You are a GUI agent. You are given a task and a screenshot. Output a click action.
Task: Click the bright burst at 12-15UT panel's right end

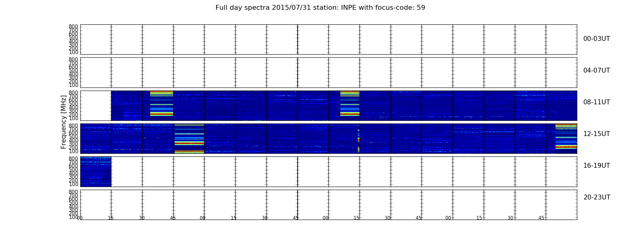tap(566, 136)
